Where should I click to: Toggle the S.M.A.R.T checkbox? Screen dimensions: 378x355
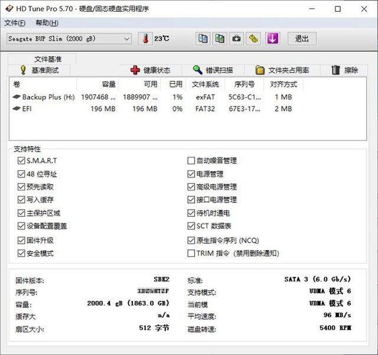pyautogui.click(x=21, y=160)
